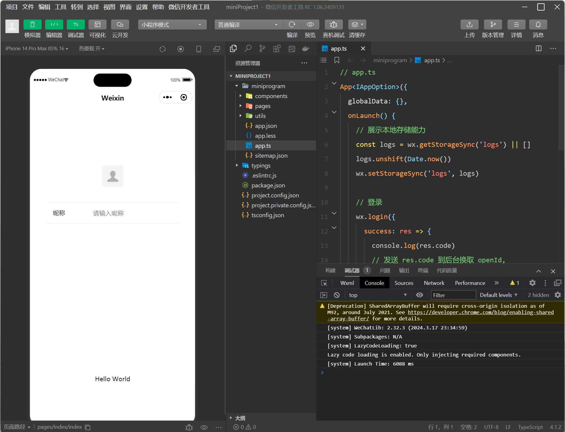Screen dimensions: 565x432
Task: Open project.config.json file
Action: pos(271,195)
